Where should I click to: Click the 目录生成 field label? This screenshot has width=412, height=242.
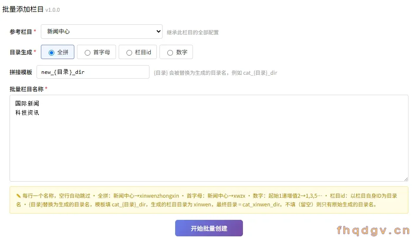[x=21, y=52]
